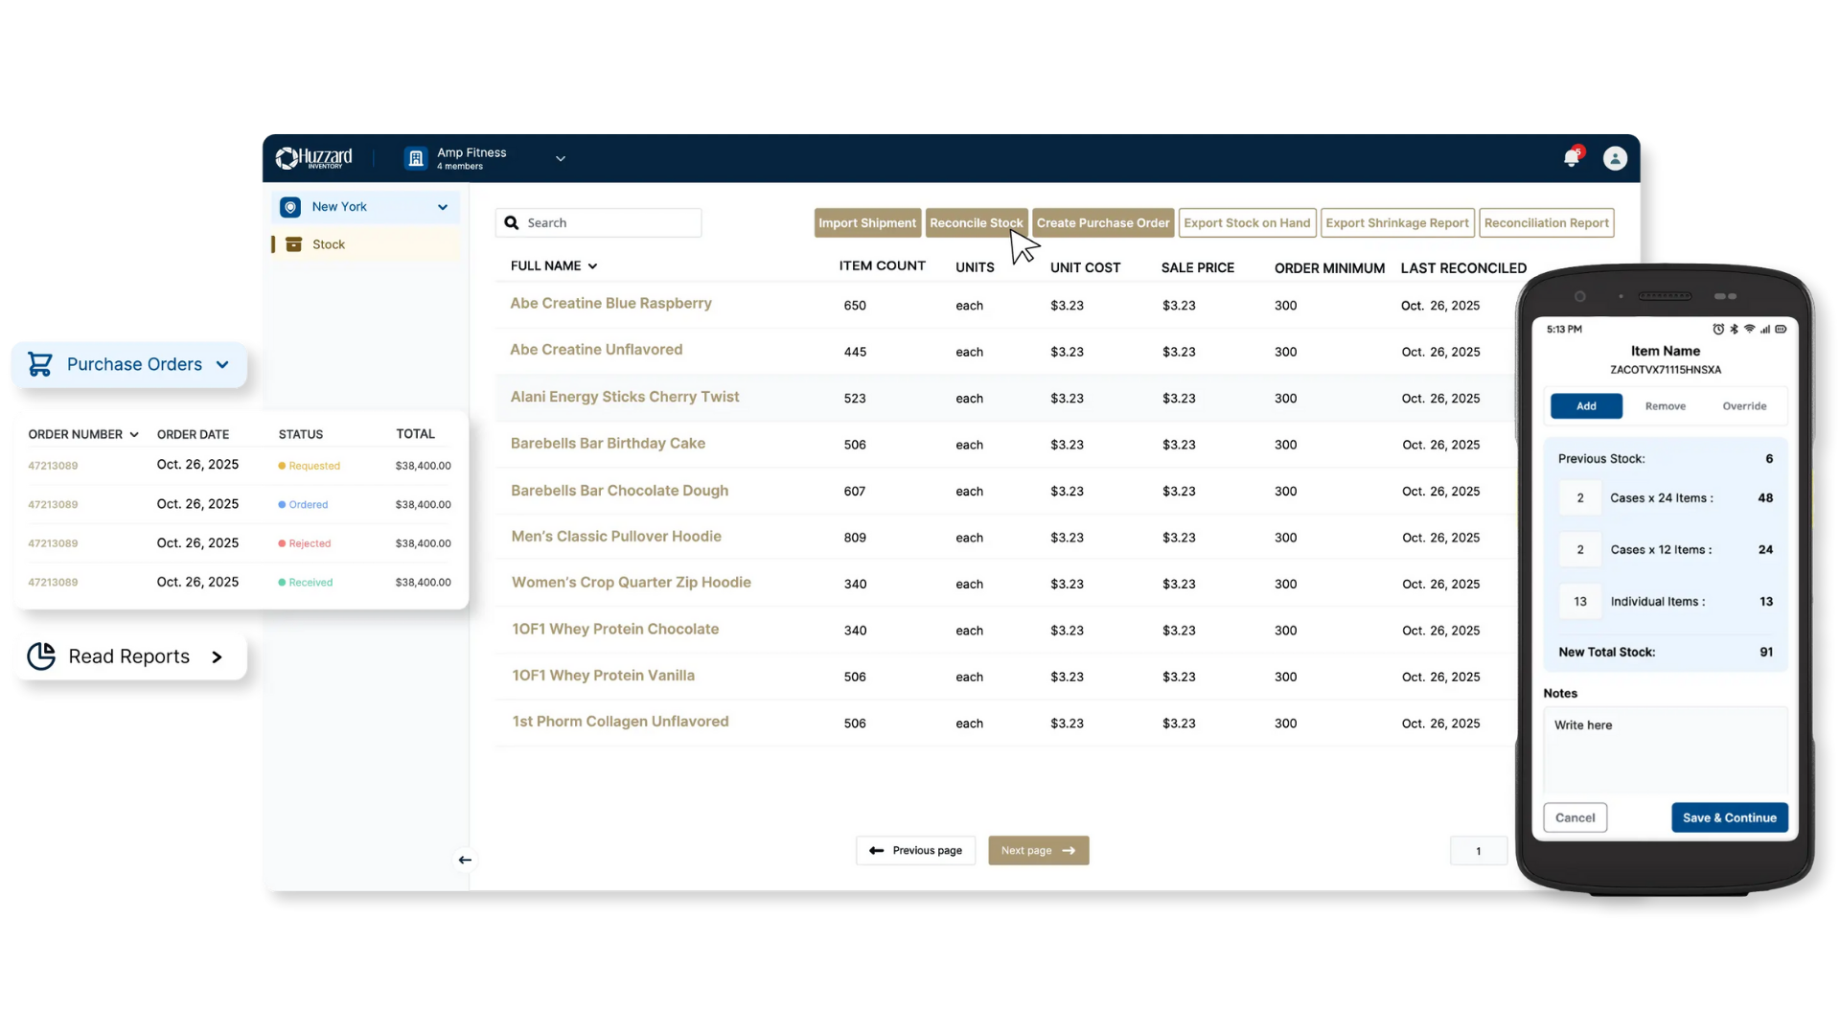The height and width of the screenshot is (1035, 1840).
Task: Open the New York location dropdown
Action: 443,207
